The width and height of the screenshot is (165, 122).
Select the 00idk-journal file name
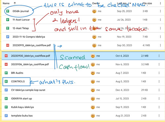click(21, 11)
